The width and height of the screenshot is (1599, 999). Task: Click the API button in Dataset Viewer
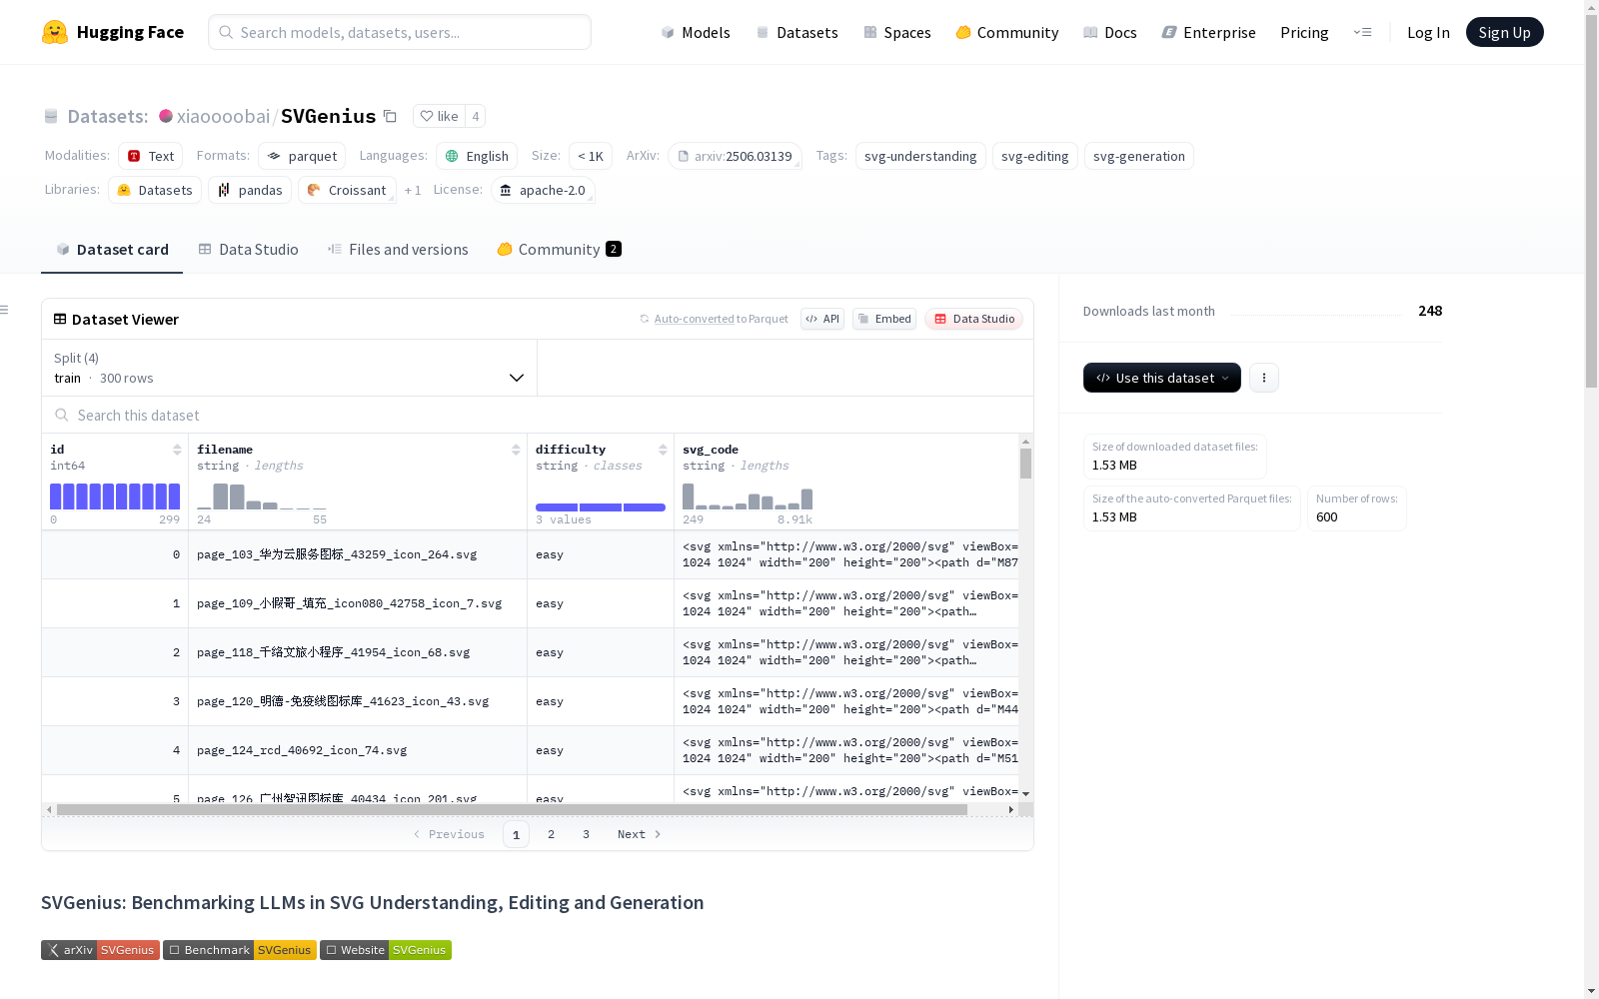pyautogui.click(x=822, y=319)
